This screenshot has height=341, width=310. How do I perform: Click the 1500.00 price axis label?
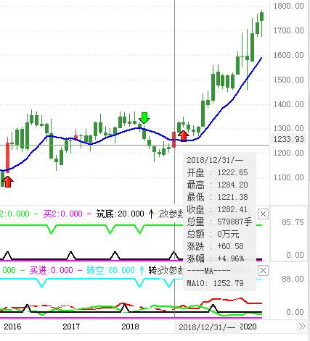[289, 80]
